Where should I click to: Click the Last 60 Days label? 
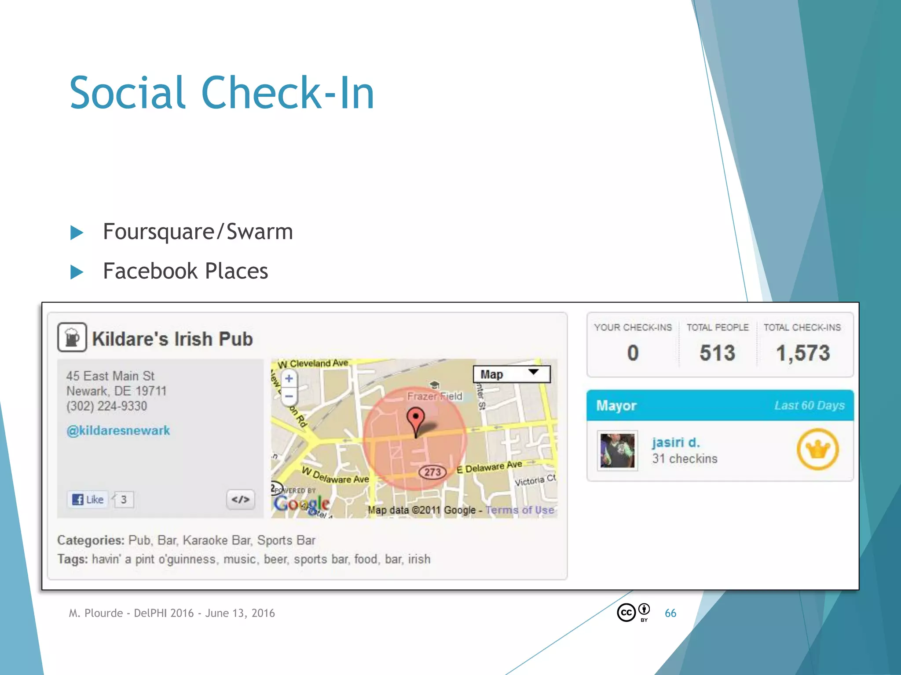click(x=809, y=405)
